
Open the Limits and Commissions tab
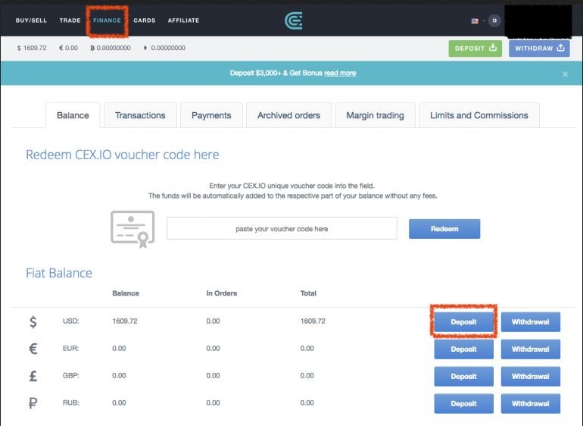click(x=479, y=115)
